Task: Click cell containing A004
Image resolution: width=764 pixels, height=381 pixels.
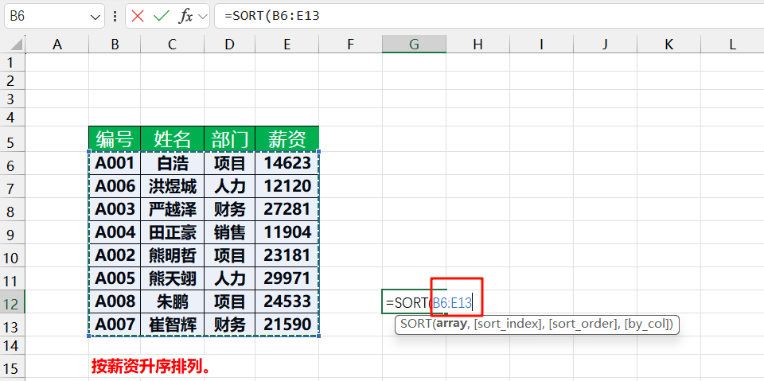Action: tap(115, 232)
